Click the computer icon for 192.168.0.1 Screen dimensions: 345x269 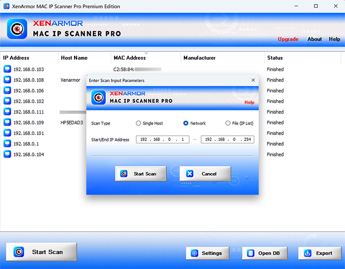[x=7, y=144]
